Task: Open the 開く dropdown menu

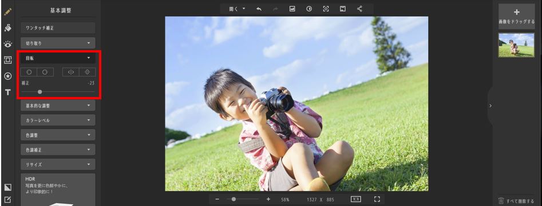Action: pyautogui.click(x=237, y=9)
